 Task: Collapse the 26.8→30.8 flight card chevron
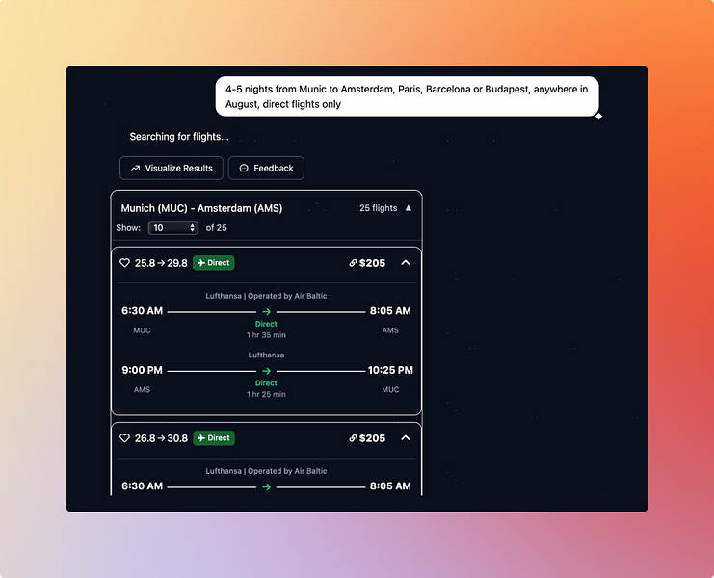tap(406, 437)
